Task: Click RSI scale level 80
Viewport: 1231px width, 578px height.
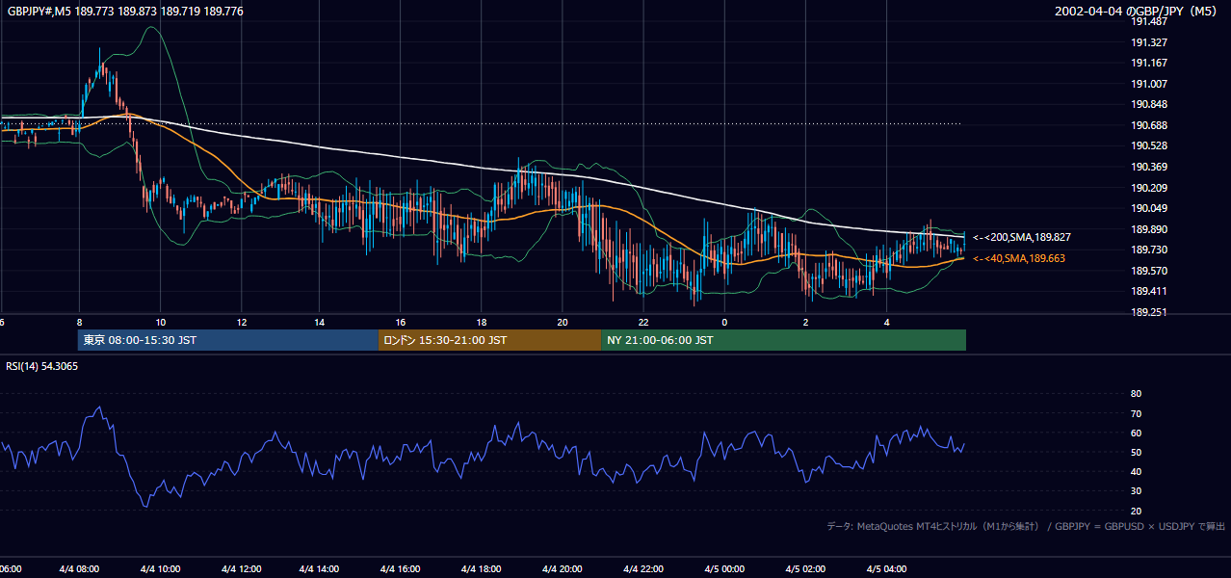Action: coord(1136,394)
